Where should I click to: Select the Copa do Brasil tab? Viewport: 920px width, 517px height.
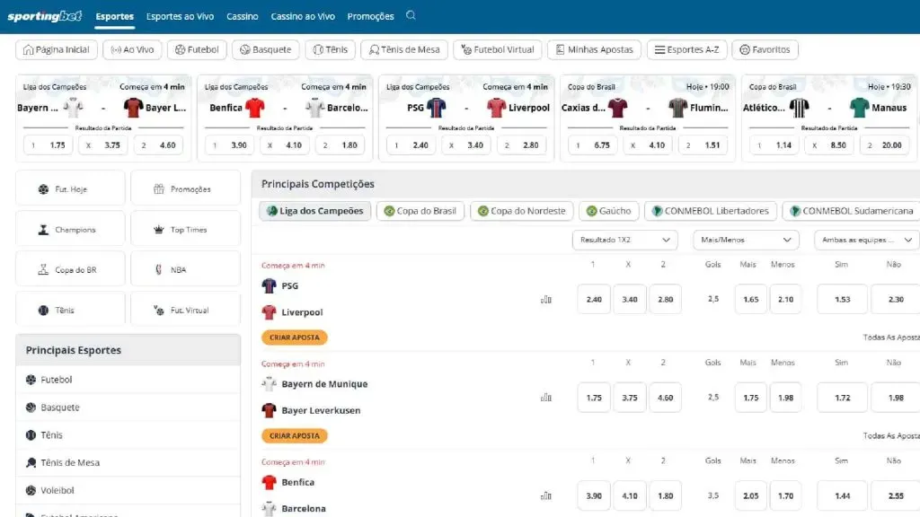pos(420,211)
